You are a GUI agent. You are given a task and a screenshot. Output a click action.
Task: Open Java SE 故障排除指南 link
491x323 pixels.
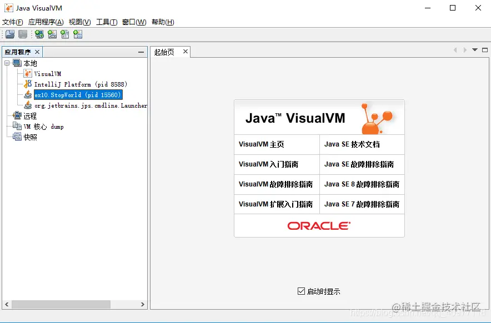click(359, 164)
